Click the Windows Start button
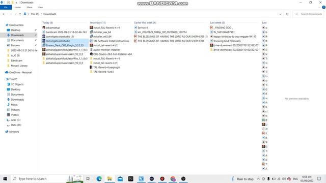Viewport: 326px width, 183px height. (5, 179)
